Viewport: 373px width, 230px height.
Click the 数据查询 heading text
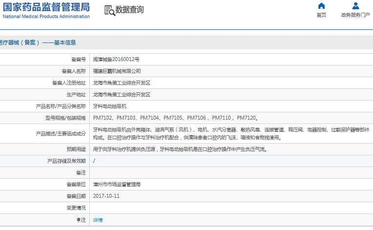pyautogui.click(x=130, y=10)
